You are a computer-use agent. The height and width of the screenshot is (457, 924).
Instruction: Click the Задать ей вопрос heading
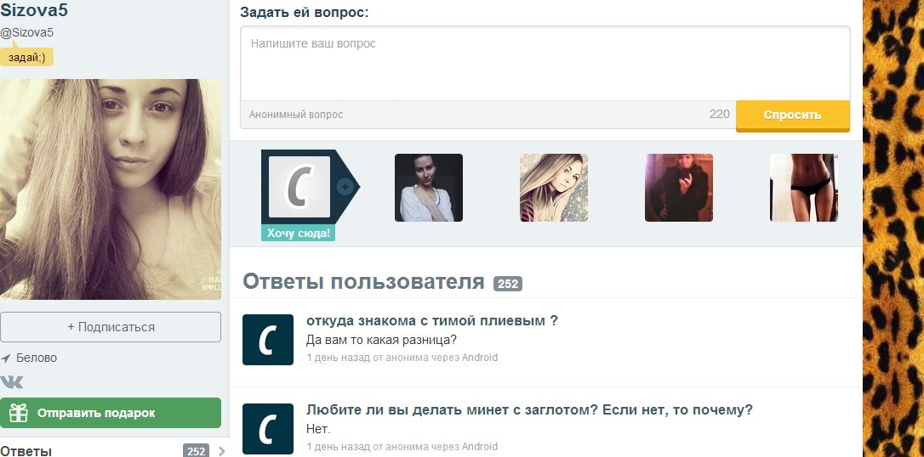[304, 12]
